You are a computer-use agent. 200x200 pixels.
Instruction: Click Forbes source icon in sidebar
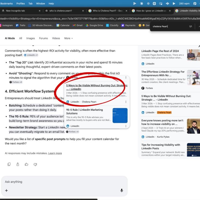[143, 88]
